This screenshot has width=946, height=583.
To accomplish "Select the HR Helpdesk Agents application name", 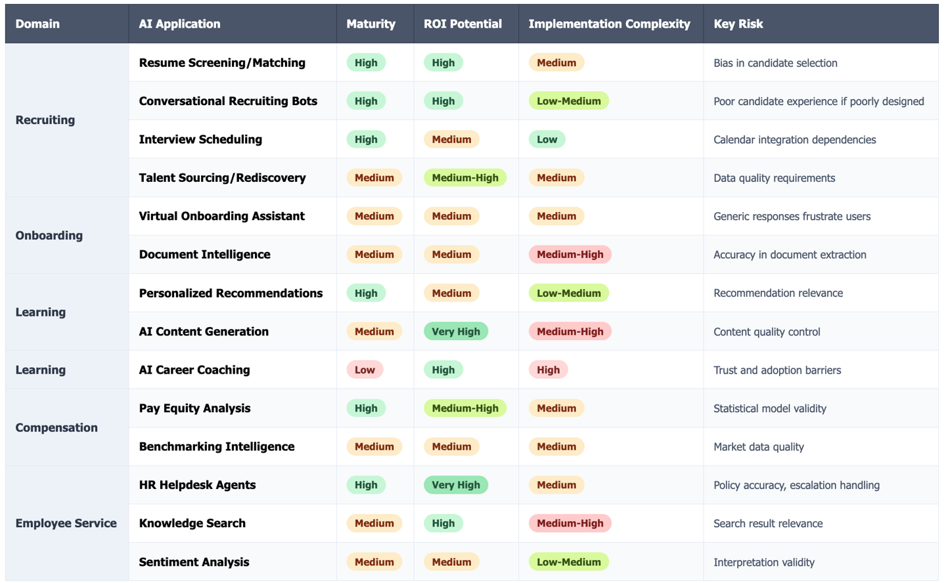I will point(197,485).
